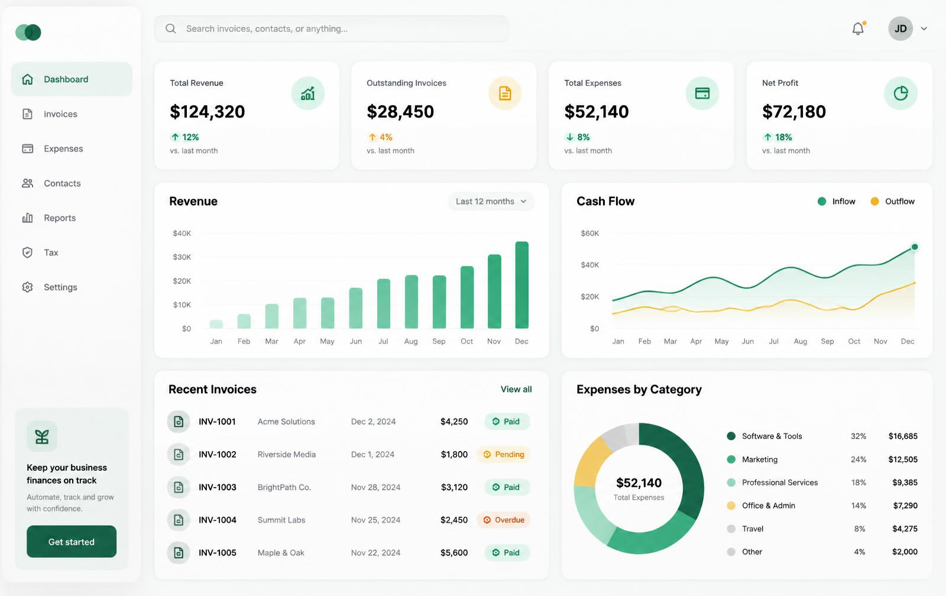The height and width of the screenshot is (596, 946).
Task: Toggle the Inflow legend item
Action: tap(837, 202)
